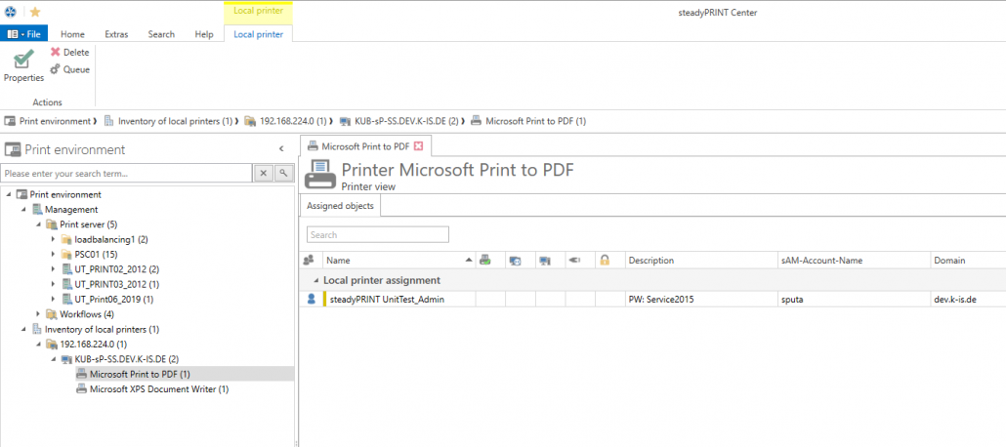Sort by the Domain column header

coord(968,261)
